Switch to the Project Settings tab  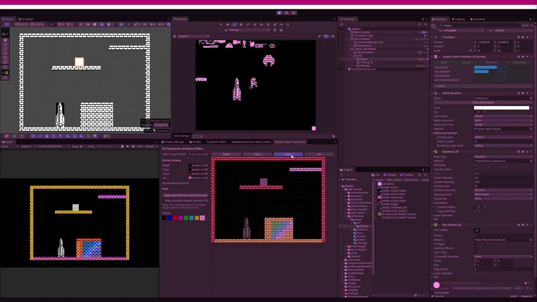(x=173, y=142)
